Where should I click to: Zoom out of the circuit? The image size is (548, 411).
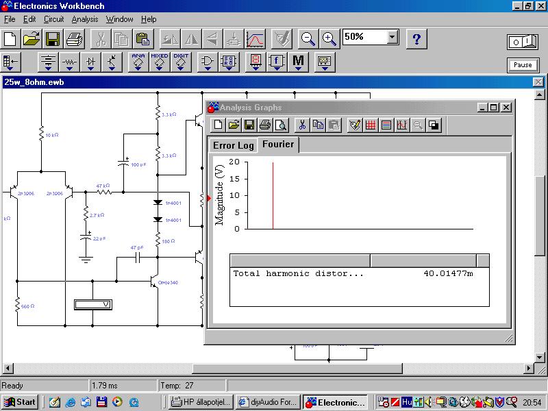tap(308, 39)
